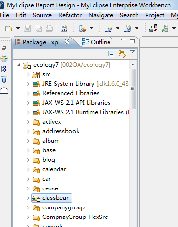This screenshot has height=227, width=178.
Task: Expand JAX-WS 2.1 API Libraries node
Action: pos(28,103)
